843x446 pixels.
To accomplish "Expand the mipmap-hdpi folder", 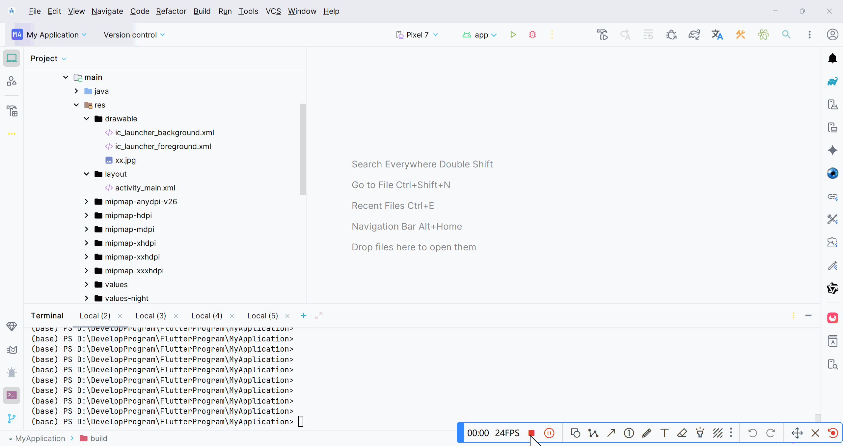I will coord(87,215).
